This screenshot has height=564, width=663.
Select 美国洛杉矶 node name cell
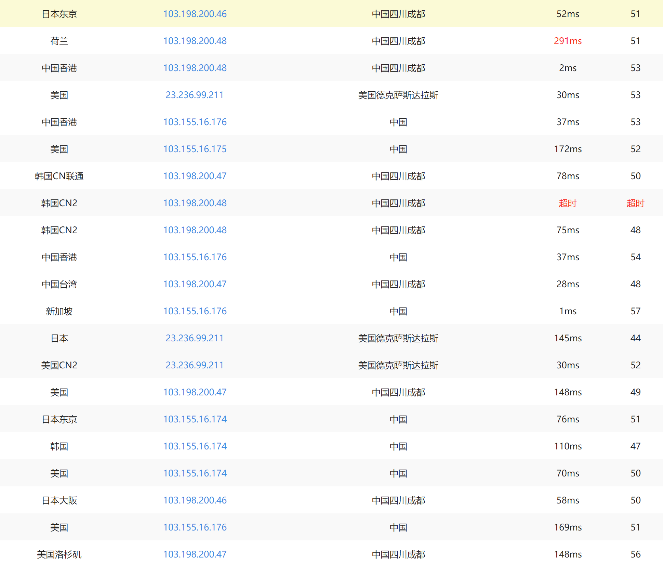tap(59, 554)
